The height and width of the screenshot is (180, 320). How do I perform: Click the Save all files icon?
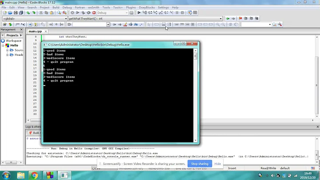[21, 12]
